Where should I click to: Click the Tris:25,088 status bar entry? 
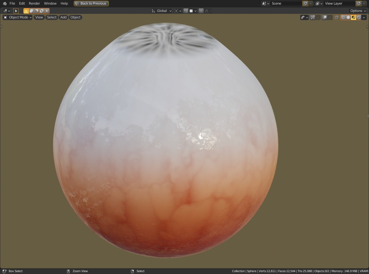305,271
